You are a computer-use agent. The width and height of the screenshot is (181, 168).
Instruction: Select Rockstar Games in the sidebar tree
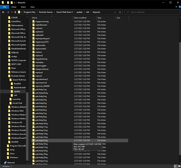(x=18, y=76)
